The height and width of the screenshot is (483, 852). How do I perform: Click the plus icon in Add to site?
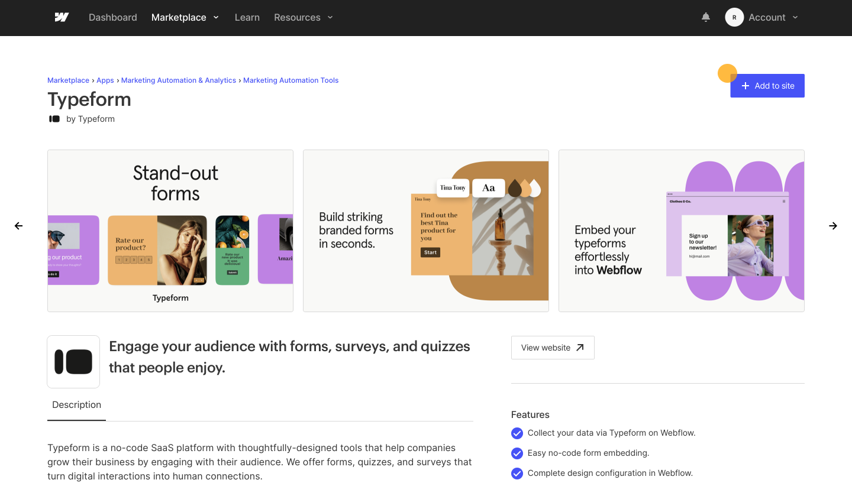pyautogui.click(x=745, y=86)
